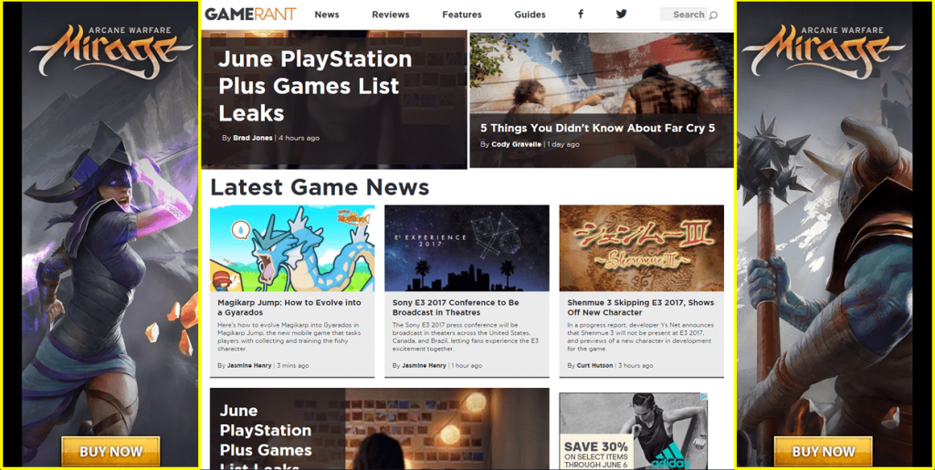Click Jasmine Henry under the Magikarp article
Image resolution: width=935 pixels, height=470 pixels.
249,365
